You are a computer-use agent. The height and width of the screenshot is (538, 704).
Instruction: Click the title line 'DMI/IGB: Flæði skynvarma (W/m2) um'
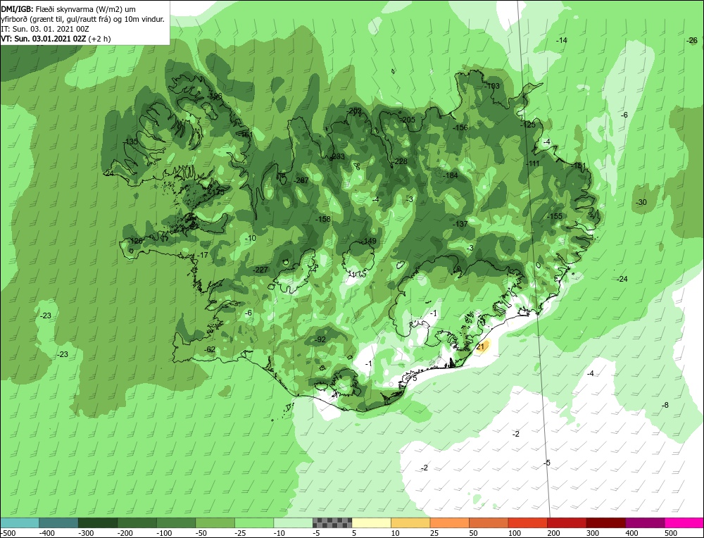click(x=68, y=9)
